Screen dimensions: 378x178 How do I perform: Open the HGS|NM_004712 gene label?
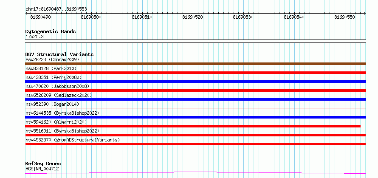[x=42, y=169]
